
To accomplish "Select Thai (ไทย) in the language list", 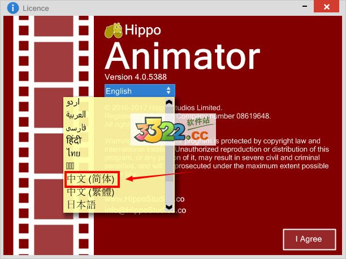I will tap(73, 153).
